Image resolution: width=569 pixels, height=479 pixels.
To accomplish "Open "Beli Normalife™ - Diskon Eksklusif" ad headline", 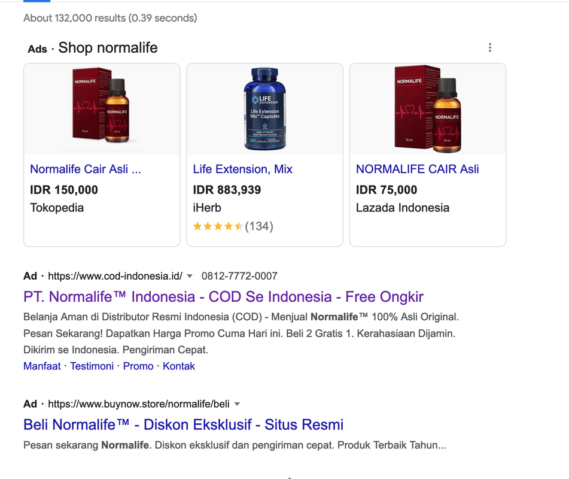I will pyautogui.click(x=183, y=425).
